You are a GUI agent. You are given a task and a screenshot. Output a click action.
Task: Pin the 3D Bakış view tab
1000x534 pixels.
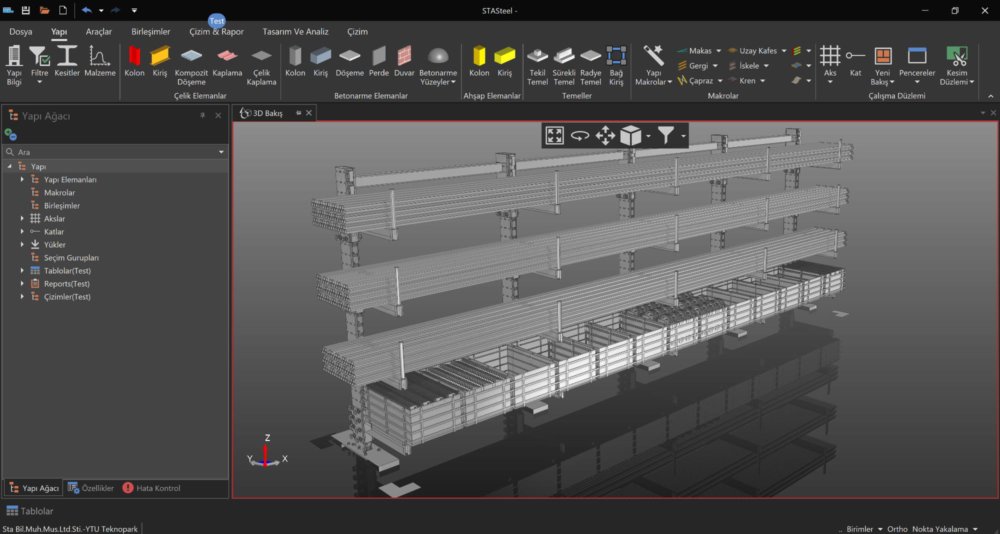[x=298, y=113]
